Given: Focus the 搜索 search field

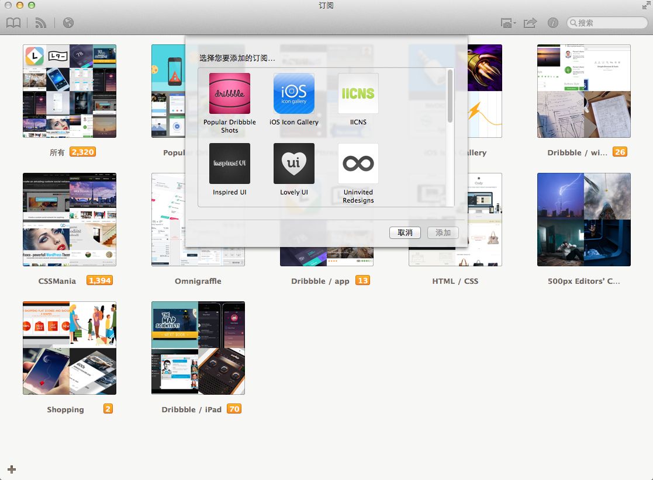Looking at the screenshot, I should tap(607, 23).
